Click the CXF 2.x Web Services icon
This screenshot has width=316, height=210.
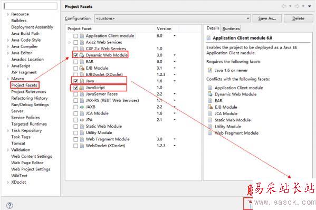(x=82, y=49)
